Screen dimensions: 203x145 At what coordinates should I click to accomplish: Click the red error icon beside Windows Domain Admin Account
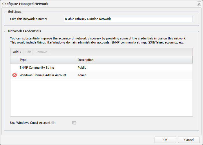click(14, 75)
